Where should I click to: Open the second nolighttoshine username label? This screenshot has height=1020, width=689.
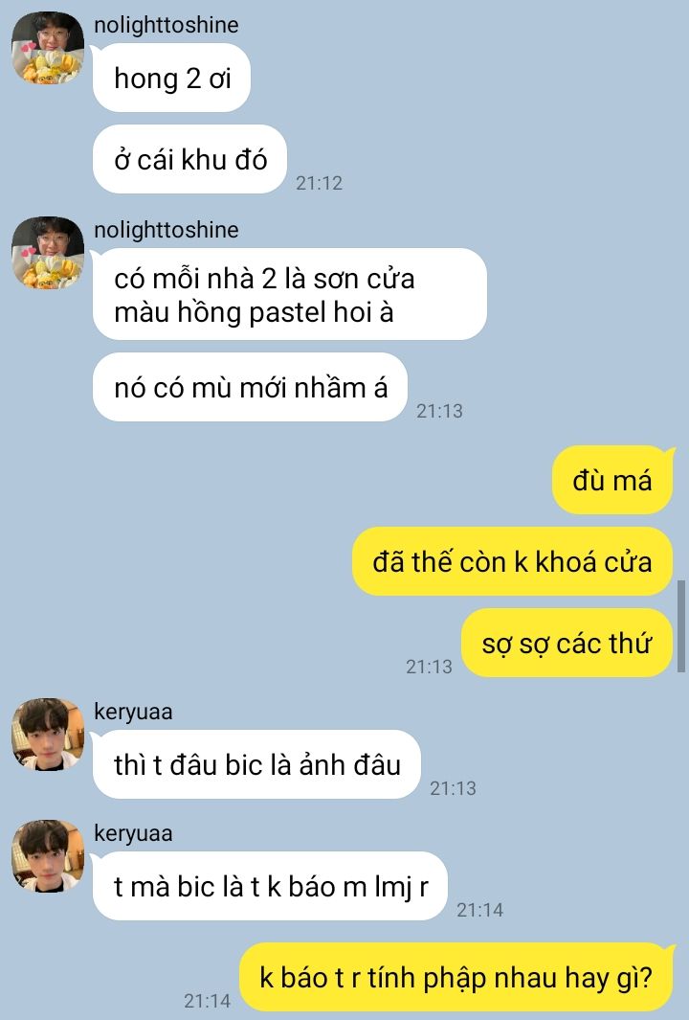click(x=167, y=230)
